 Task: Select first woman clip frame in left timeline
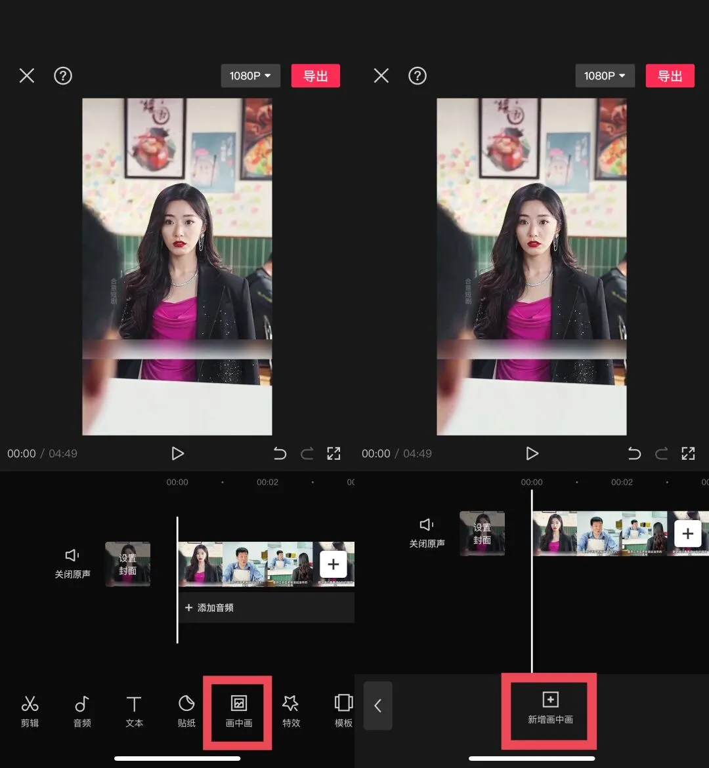pos(200,564)
